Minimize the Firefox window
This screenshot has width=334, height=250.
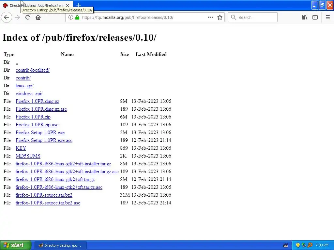(x=315, y=5)
